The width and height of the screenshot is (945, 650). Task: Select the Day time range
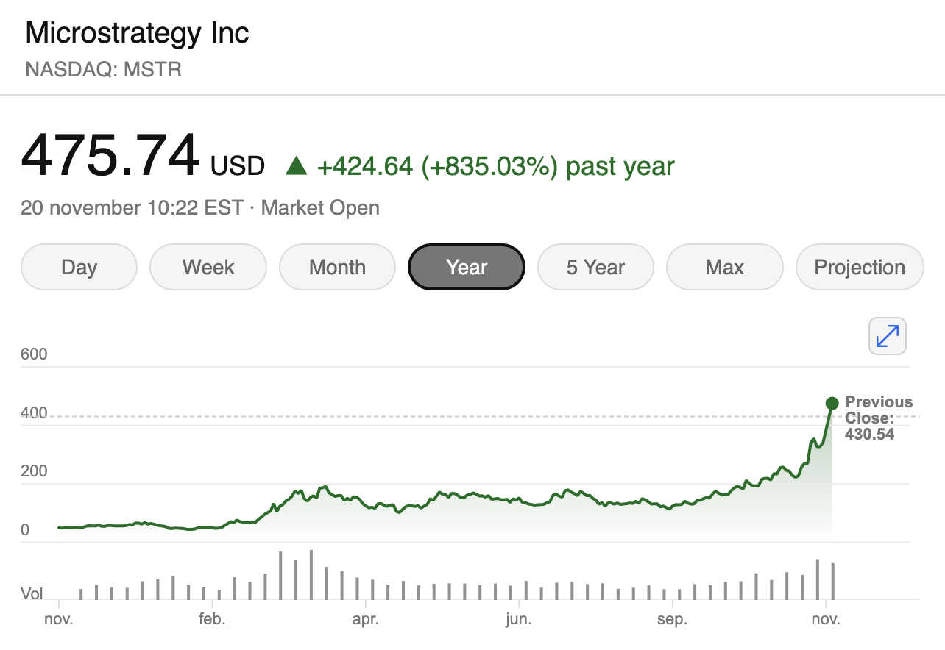tap(79, 267)
